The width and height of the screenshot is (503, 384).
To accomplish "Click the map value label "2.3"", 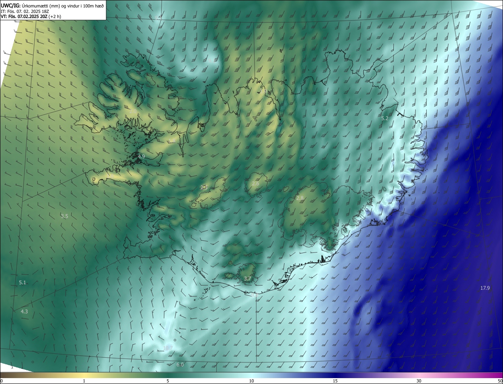I will point(204,188).
